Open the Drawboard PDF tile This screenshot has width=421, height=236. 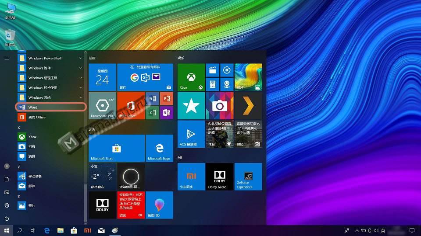pos(103,106)
